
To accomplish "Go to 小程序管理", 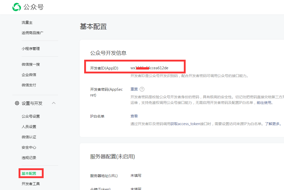I will [30, 48].
